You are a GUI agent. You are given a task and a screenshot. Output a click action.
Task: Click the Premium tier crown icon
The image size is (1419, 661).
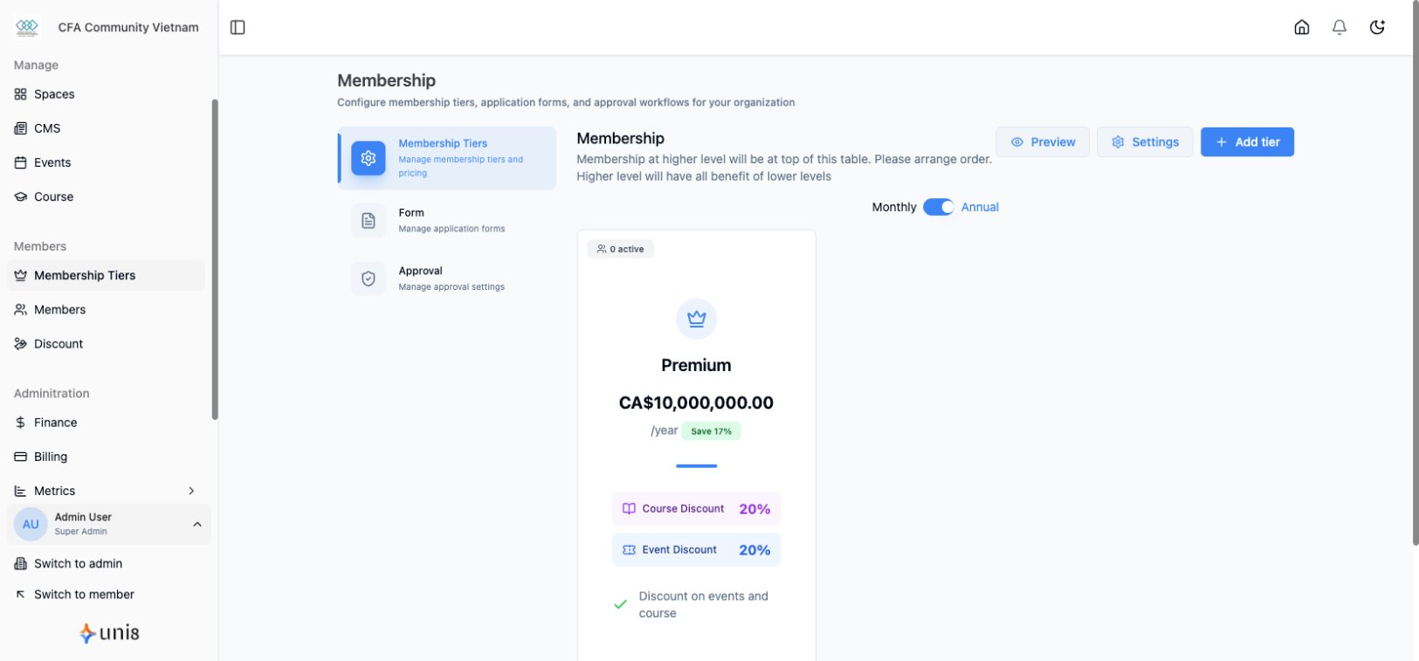click(x=696, y=319)
